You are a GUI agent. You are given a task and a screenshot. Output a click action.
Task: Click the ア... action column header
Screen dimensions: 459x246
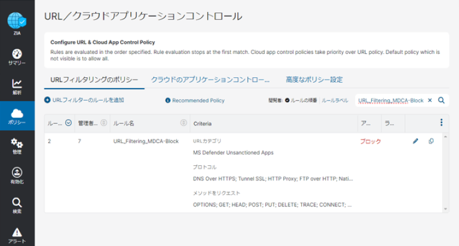coord(366,123)
